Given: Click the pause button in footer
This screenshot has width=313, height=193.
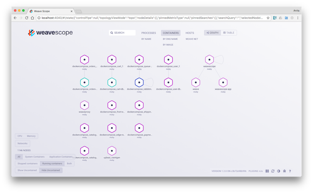Looking at the screenshot, I should pos(267,171).
